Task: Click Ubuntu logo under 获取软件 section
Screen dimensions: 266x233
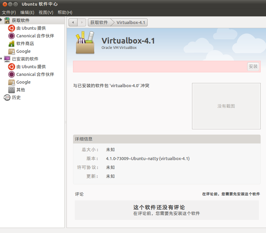Action: [12, 28]
